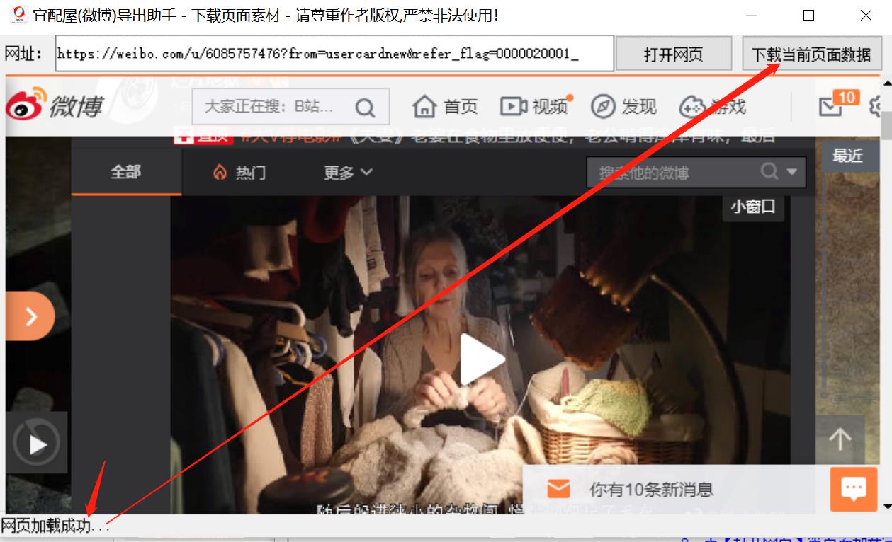892x542 pixels.
Task: Click the 最近 timeline label
Action: [847, 156]
